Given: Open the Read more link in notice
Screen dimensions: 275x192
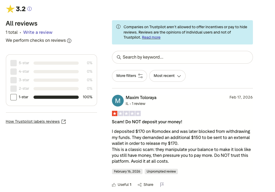Looking at the screenshot, I should pyautogui.click(x=151, y=38).
